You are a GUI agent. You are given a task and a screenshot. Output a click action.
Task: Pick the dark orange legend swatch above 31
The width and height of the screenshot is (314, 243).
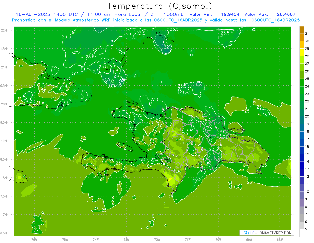pos(302,30)
